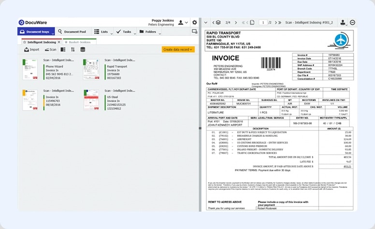Go to next document in the stack
Screen dimensions: 375x229
(236, 23)
